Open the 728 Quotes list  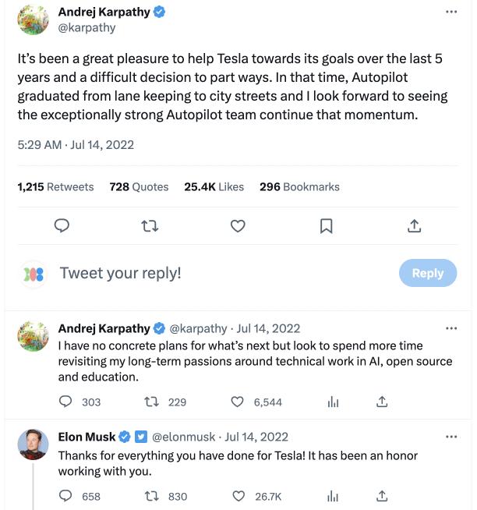[x=139, y=187]
